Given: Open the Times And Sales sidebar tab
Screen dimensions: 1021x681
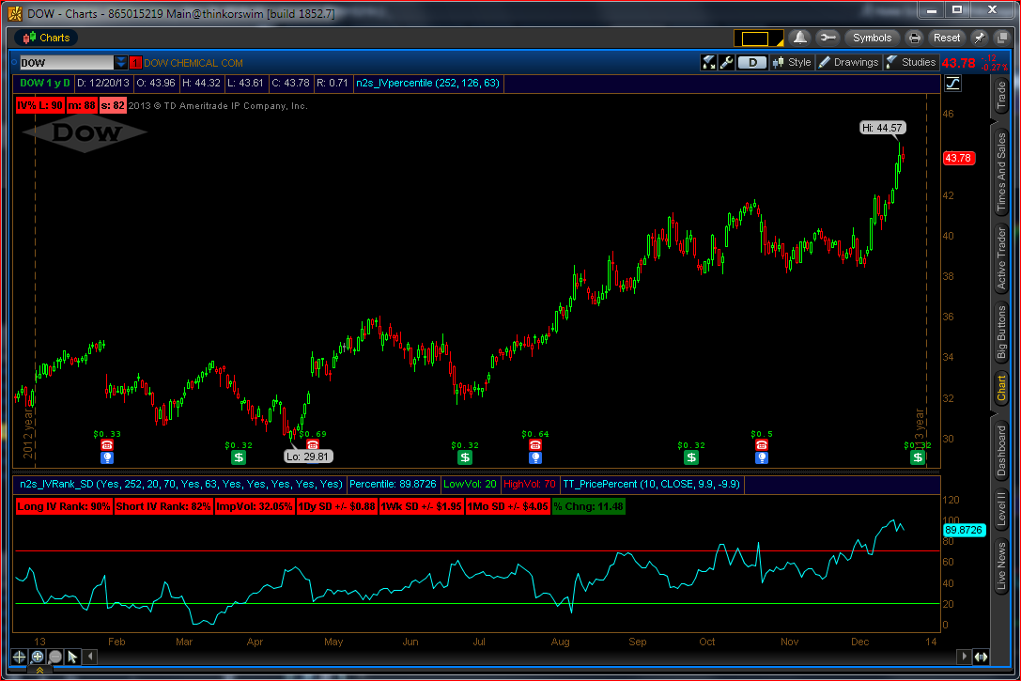Looking at the screenshot, I should (x=1001, y=172).
